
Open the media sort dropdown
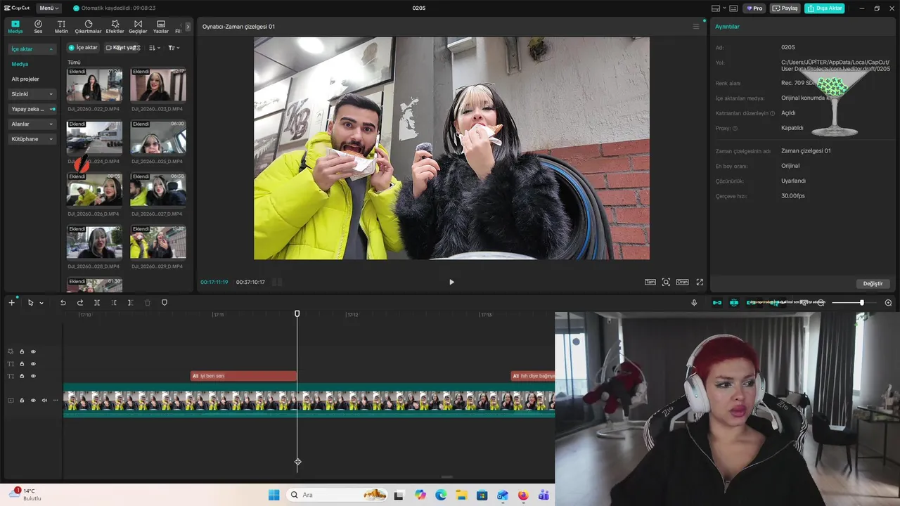click(x=155, y=48)
